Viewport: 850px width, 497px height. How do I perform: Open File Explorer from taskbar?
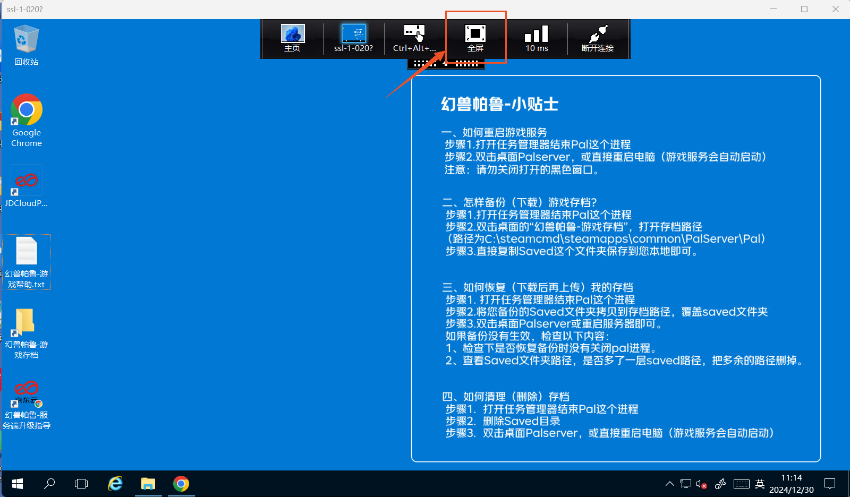tap(148, 484)
